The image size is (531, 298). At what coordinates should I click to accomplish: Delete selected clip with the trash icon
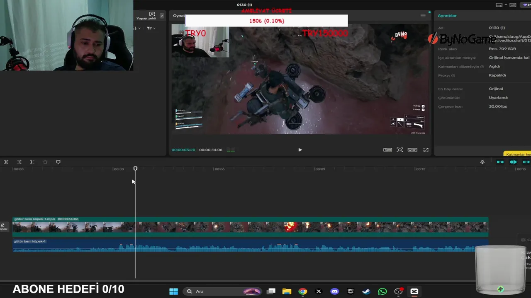click(x=45, y=162)
